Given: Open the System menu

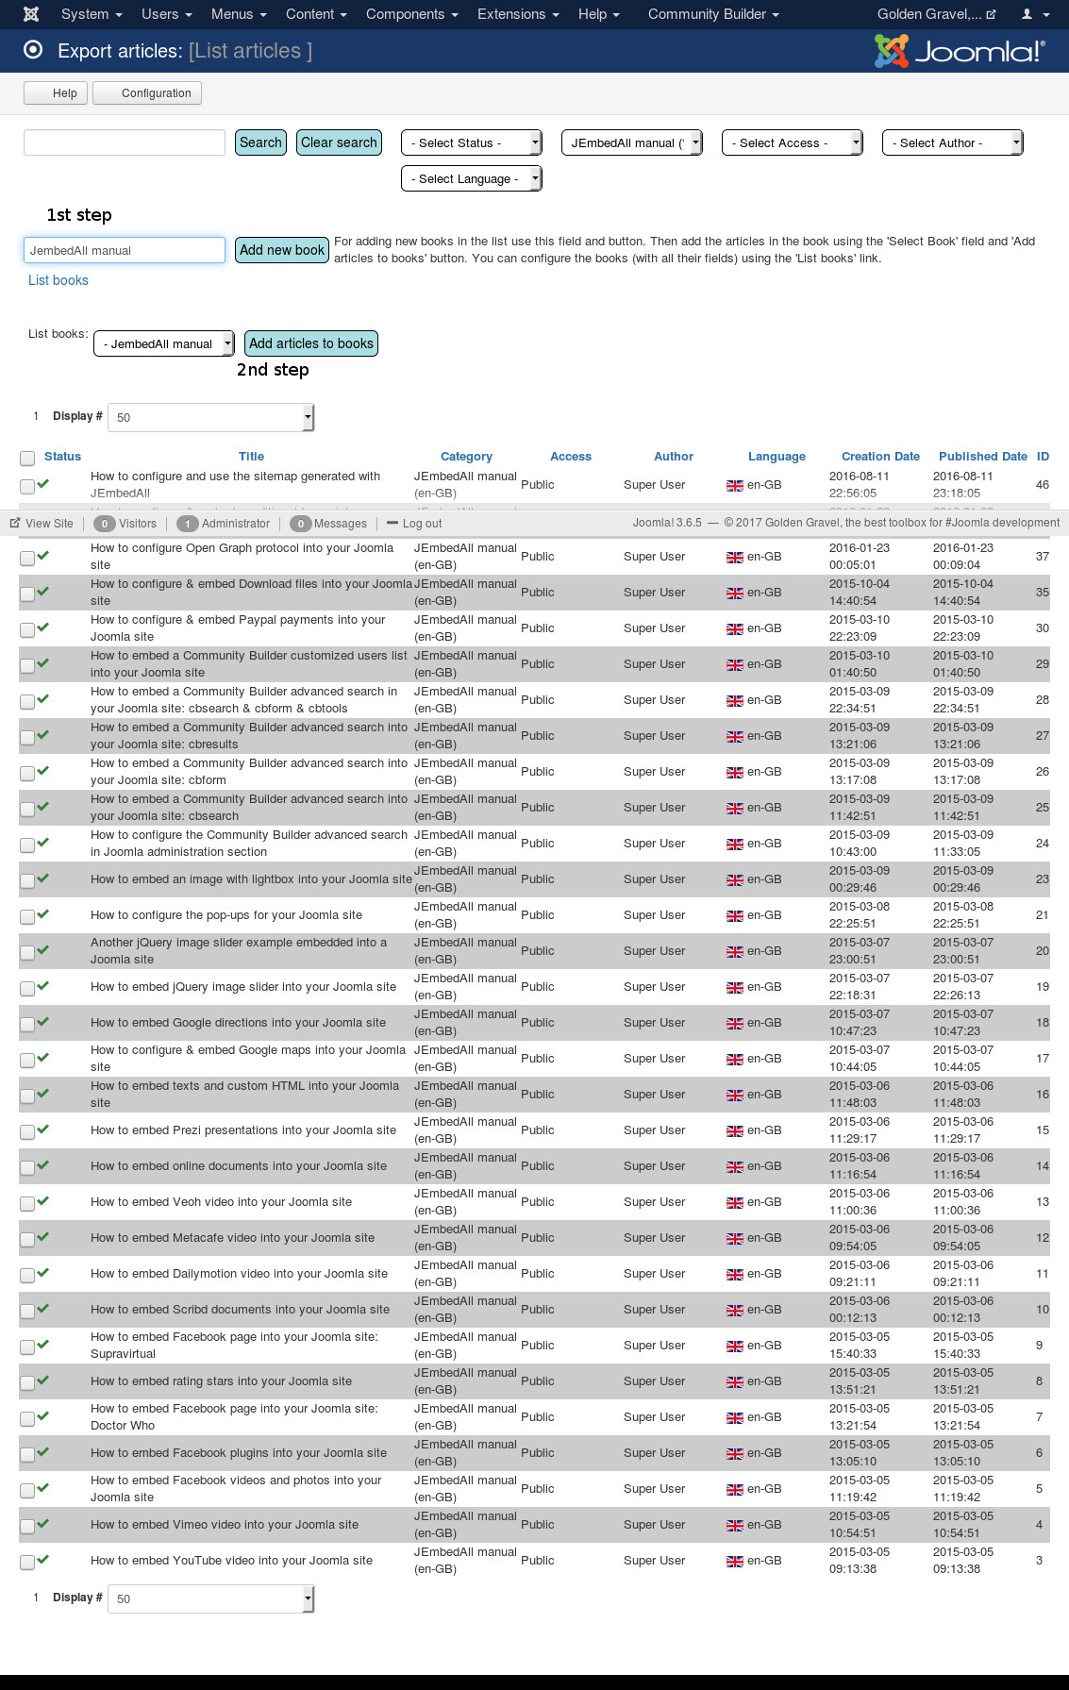Looking at the screenshot, I should coord(92,14).
